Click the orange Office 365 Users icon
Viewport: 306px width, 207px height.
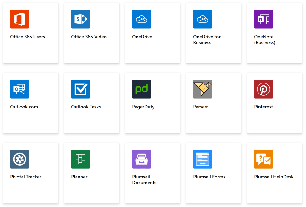point(19,19)
